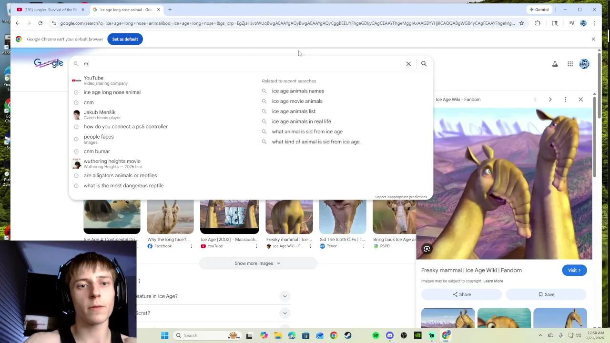Click related search ice age movie animals
610x343 pixels.
coord(297,101)
